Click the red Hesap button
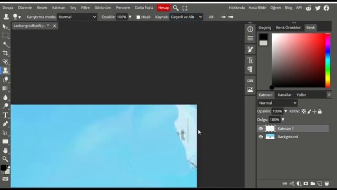Screen dimensions: 337x190 pyautogui.click(x=164, y=8)
